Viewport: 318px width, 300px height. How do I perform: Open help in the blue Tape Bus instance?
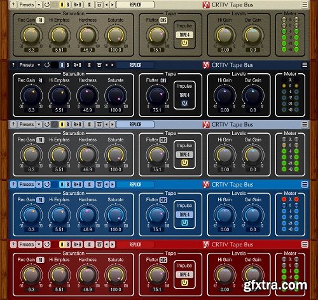(x=13, y=184)
